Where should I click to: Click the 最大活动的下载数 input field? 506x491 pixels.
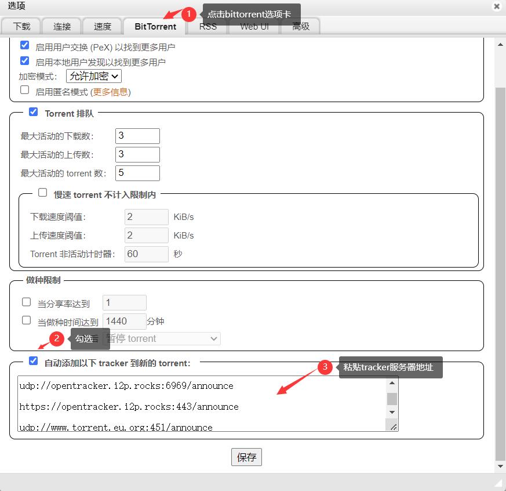click(x=137, y=135)
